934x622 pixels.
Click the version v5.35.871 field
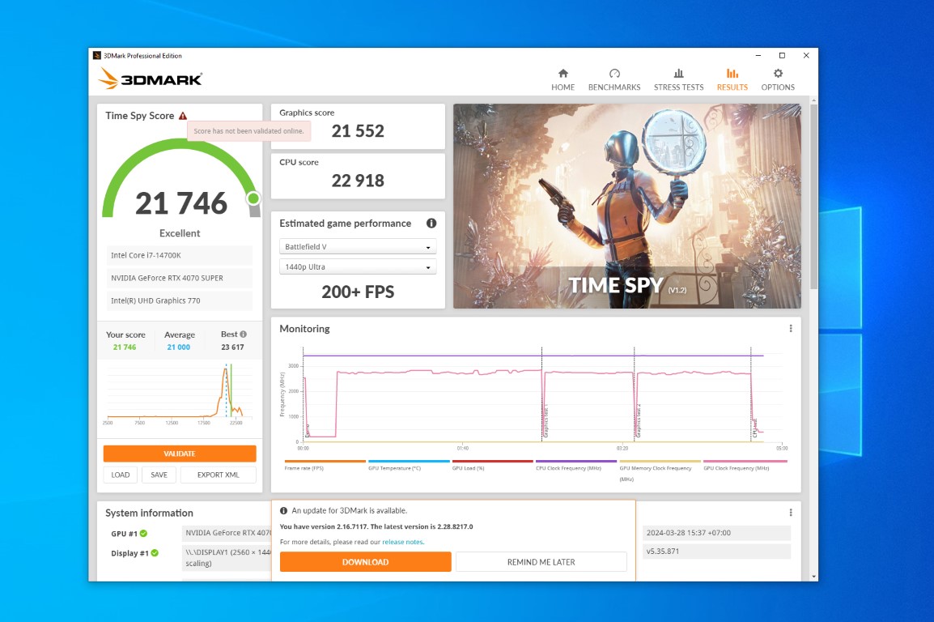pyautogui.click(x=716, y=551)
